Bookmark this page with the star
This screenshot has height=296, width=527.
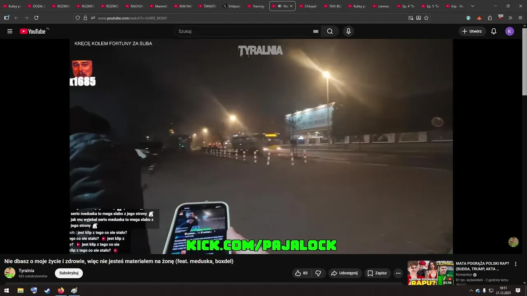pyautogui.click(x=426, y=18)
